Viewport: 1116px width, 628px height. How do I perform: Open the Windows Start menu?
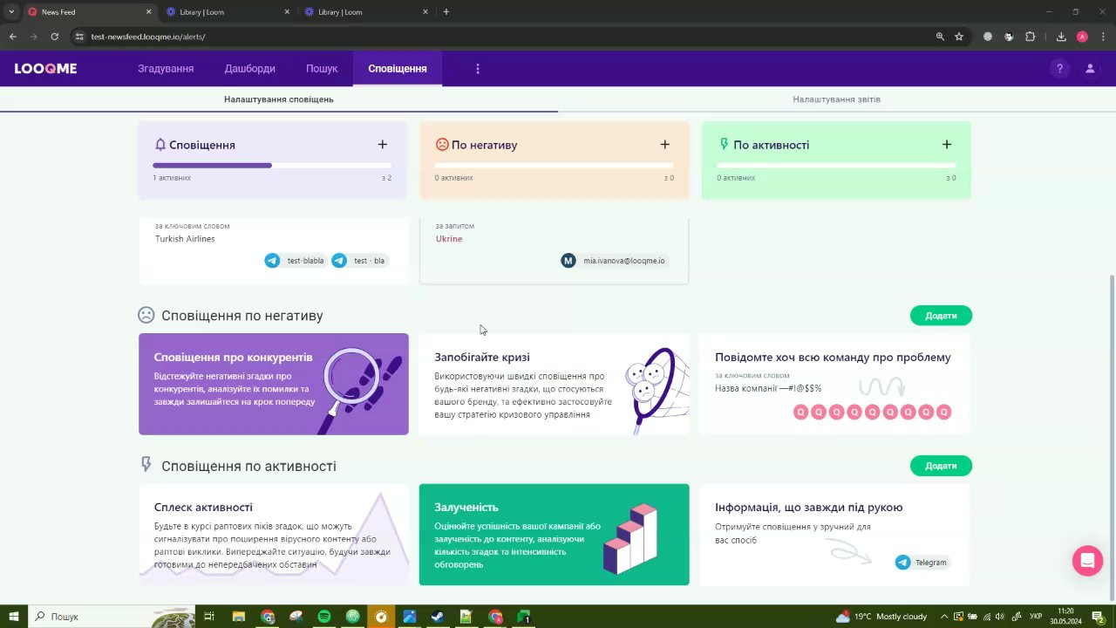click(x=14, y=617)
